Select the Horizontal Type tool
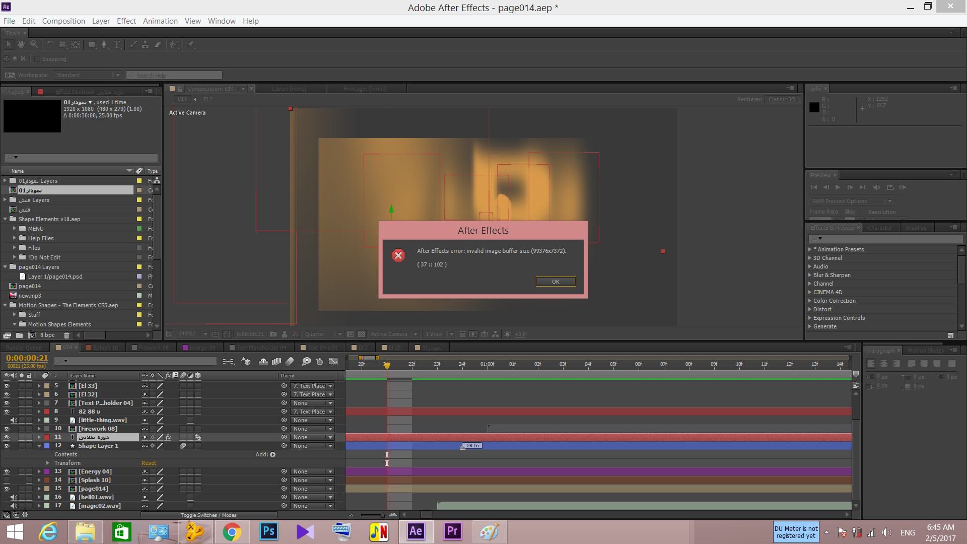 coord(117,44)
